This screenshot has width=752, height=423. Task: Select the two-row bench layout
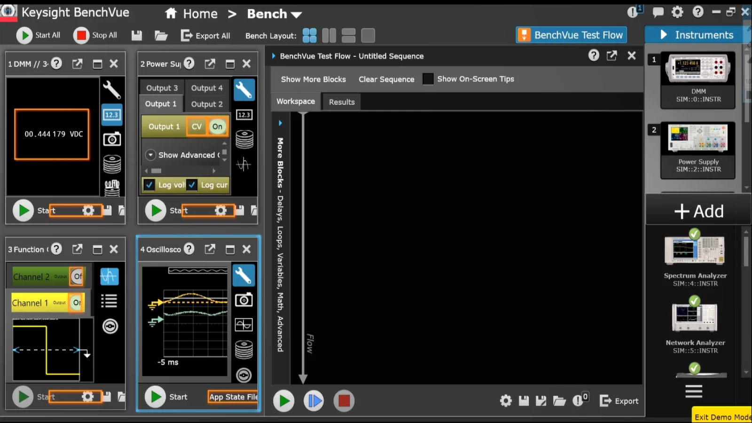[x=348, y=35]
